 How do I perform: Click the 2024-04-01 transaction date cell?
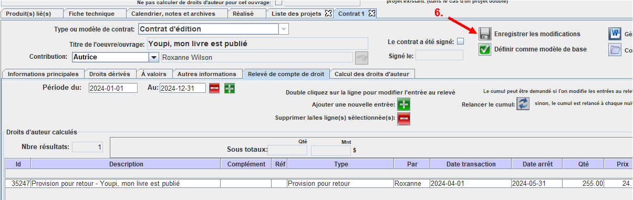coord(471,184)
